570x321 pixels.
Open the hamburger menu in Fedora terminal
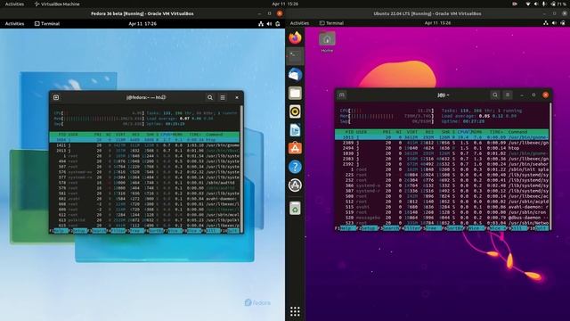click(x=223, y=97)
